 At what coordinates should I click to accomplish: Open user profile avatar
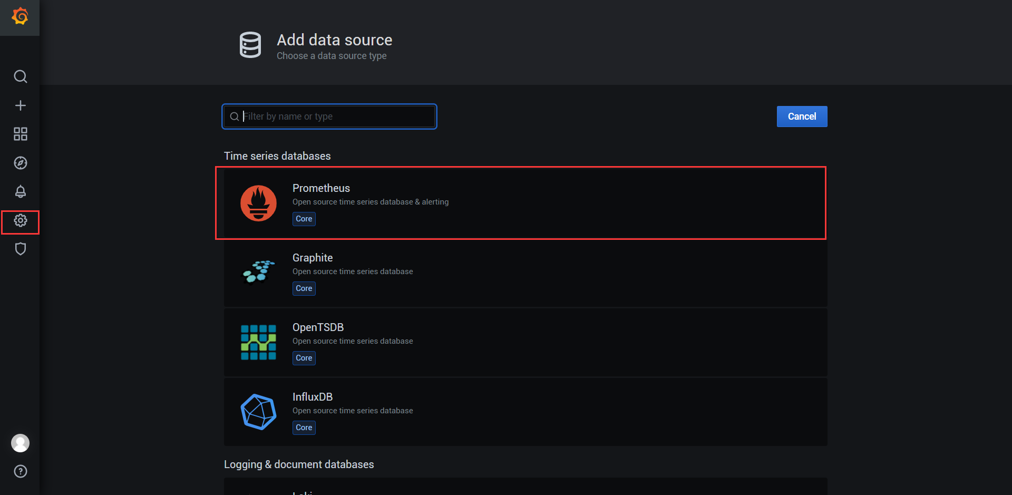pos(20,443)
